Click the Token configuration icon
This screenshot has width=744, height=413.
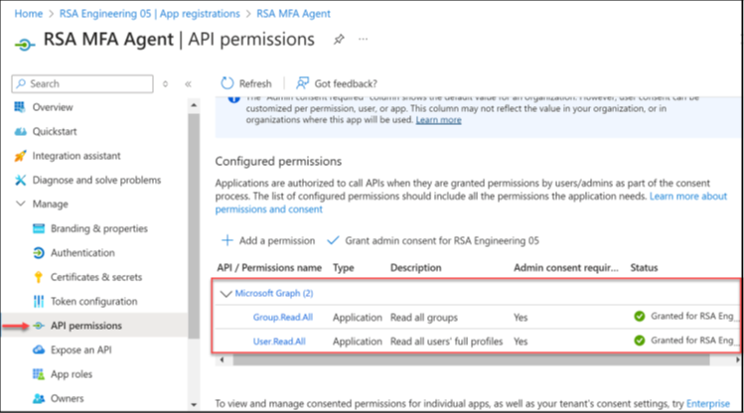coord(39,301)
